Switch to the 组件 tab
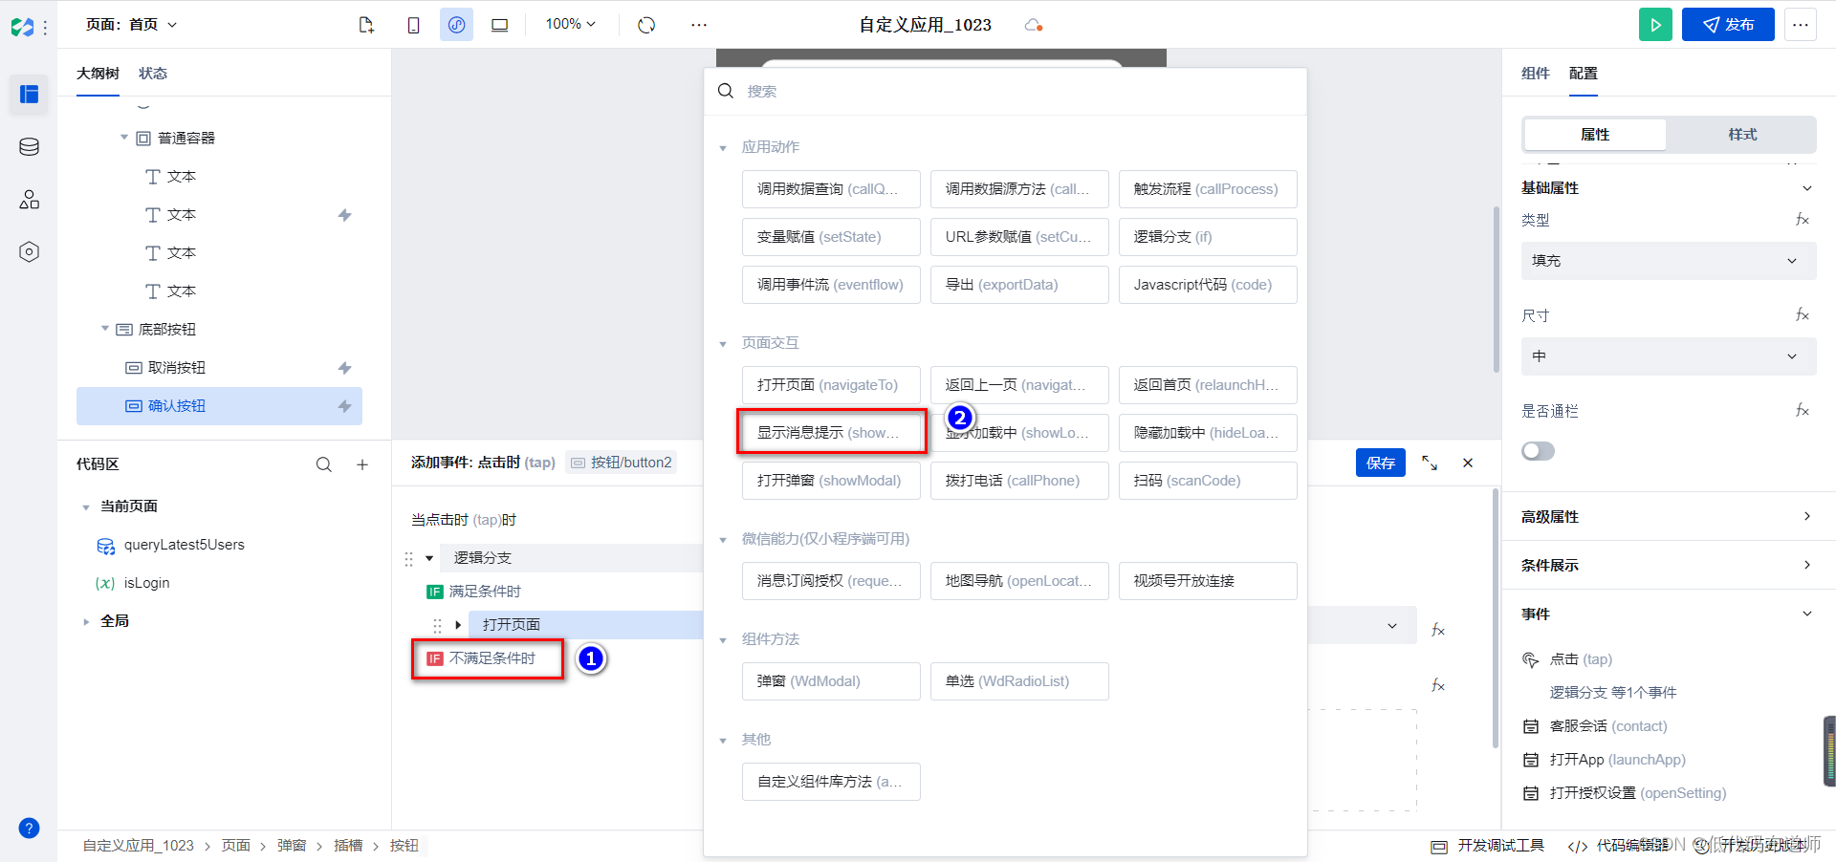 coord(1536,74)
